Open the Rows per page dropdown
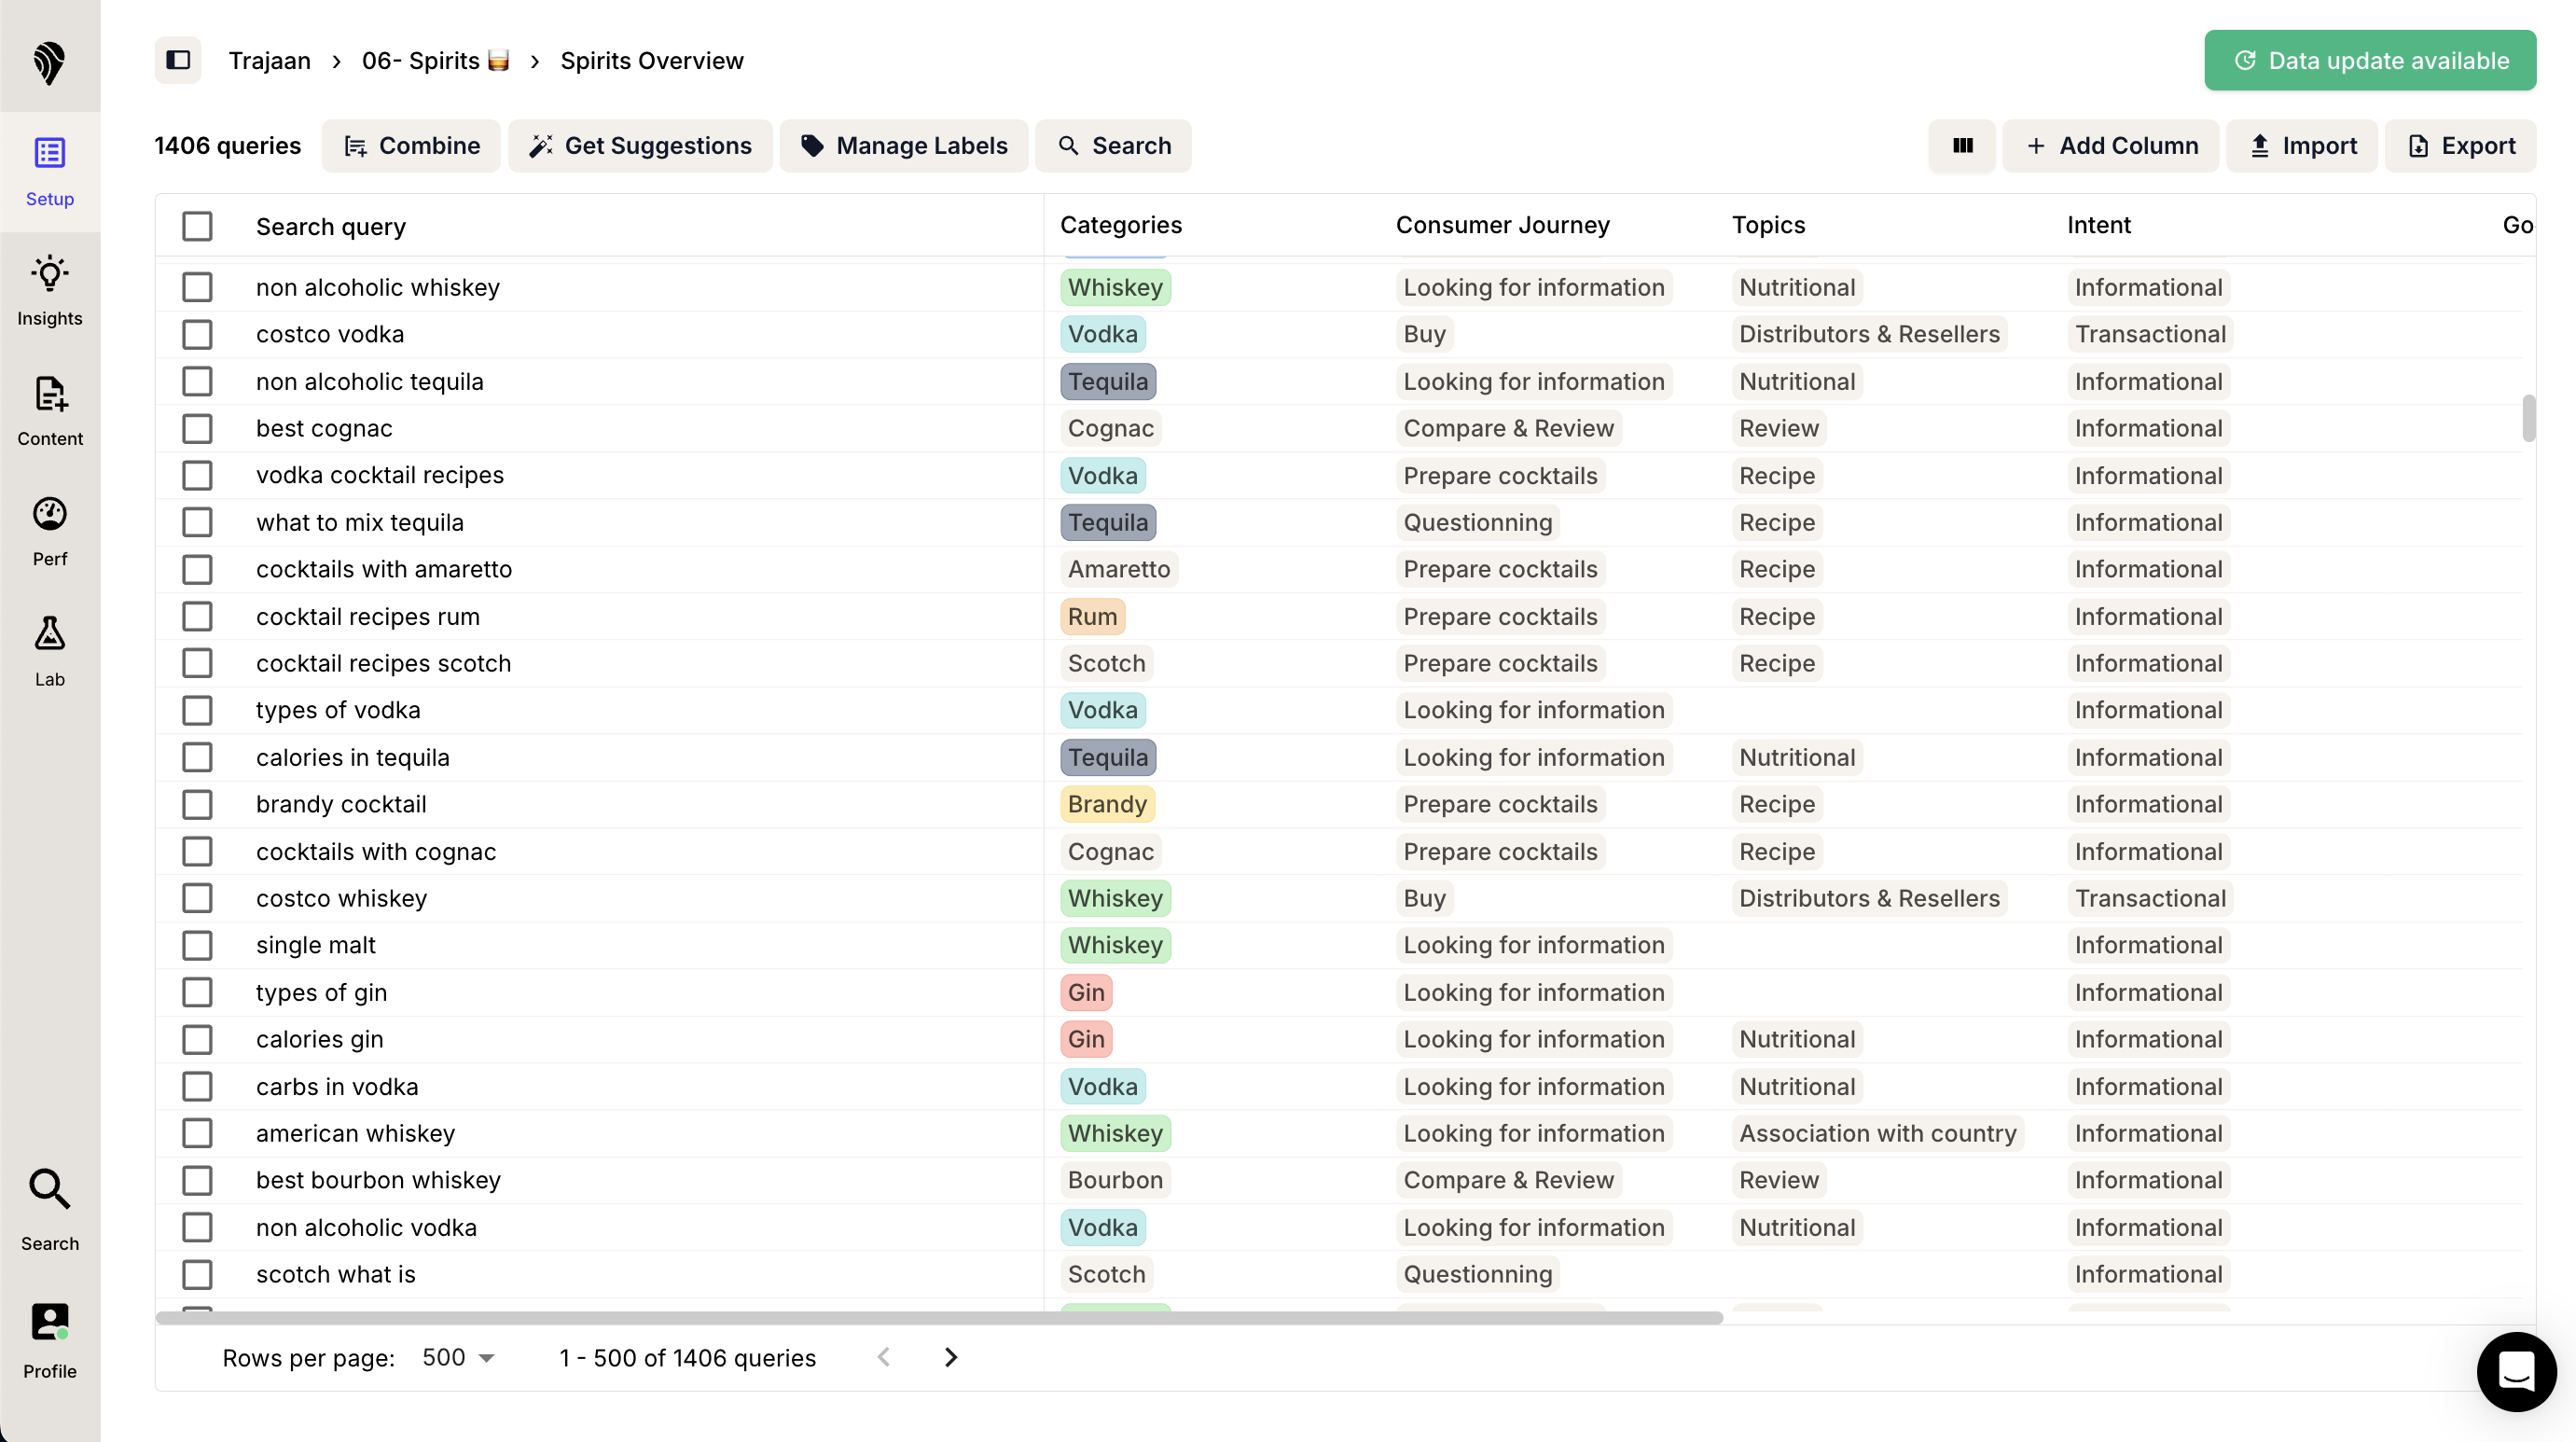Viewport: 2576px width, 1442px height. click(x=456, y=1357)
